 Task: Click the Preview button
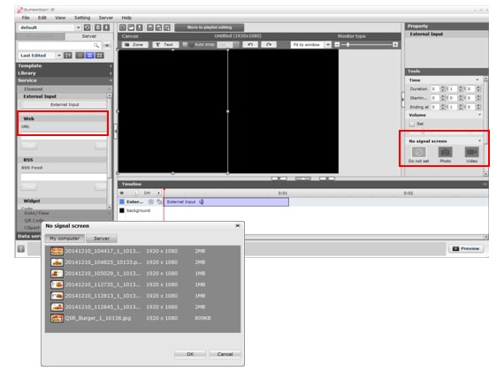coord(466,248)
